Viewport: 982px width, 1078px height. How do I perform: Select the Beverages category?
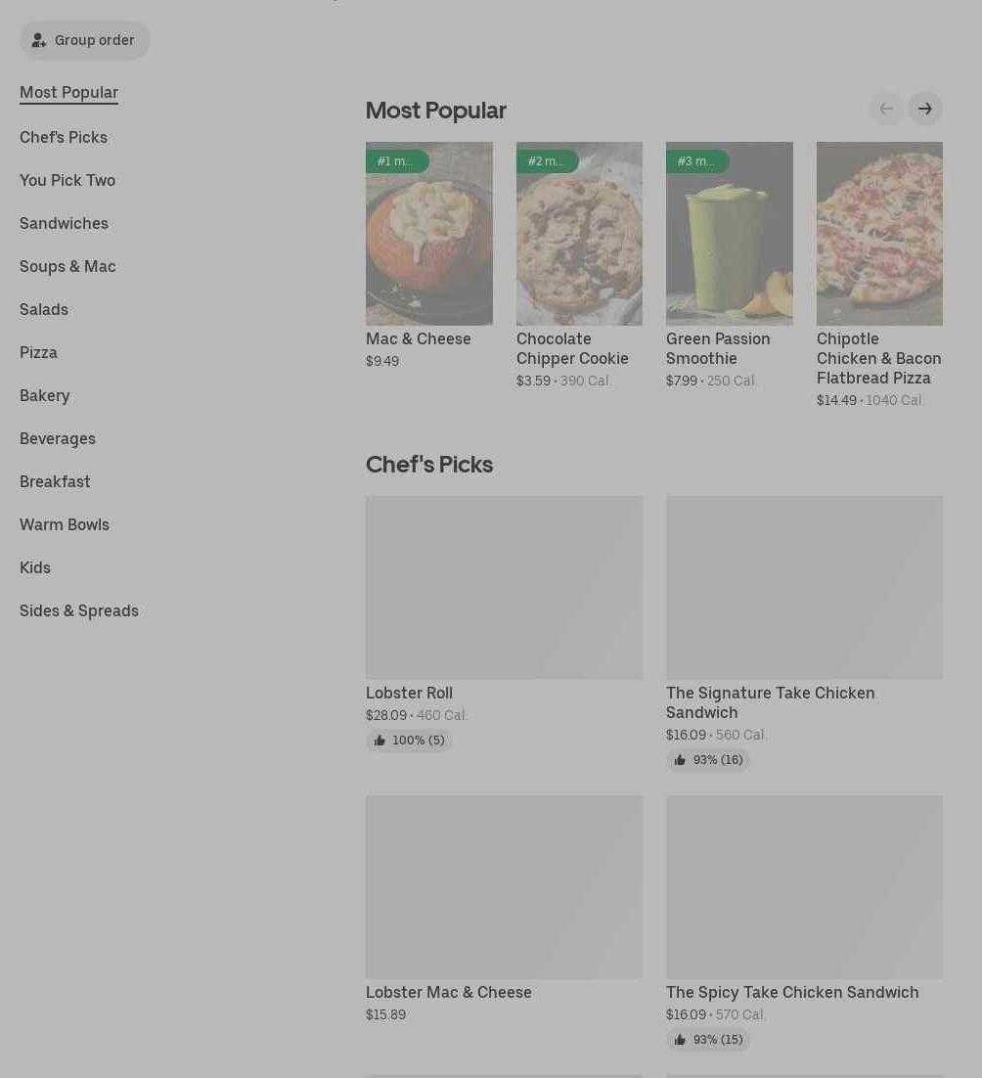point(58,438)
